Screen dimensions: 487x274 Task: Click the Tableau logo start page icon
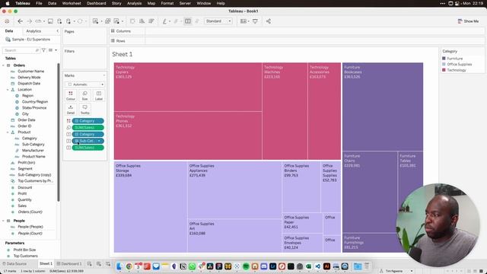point(7,21)
